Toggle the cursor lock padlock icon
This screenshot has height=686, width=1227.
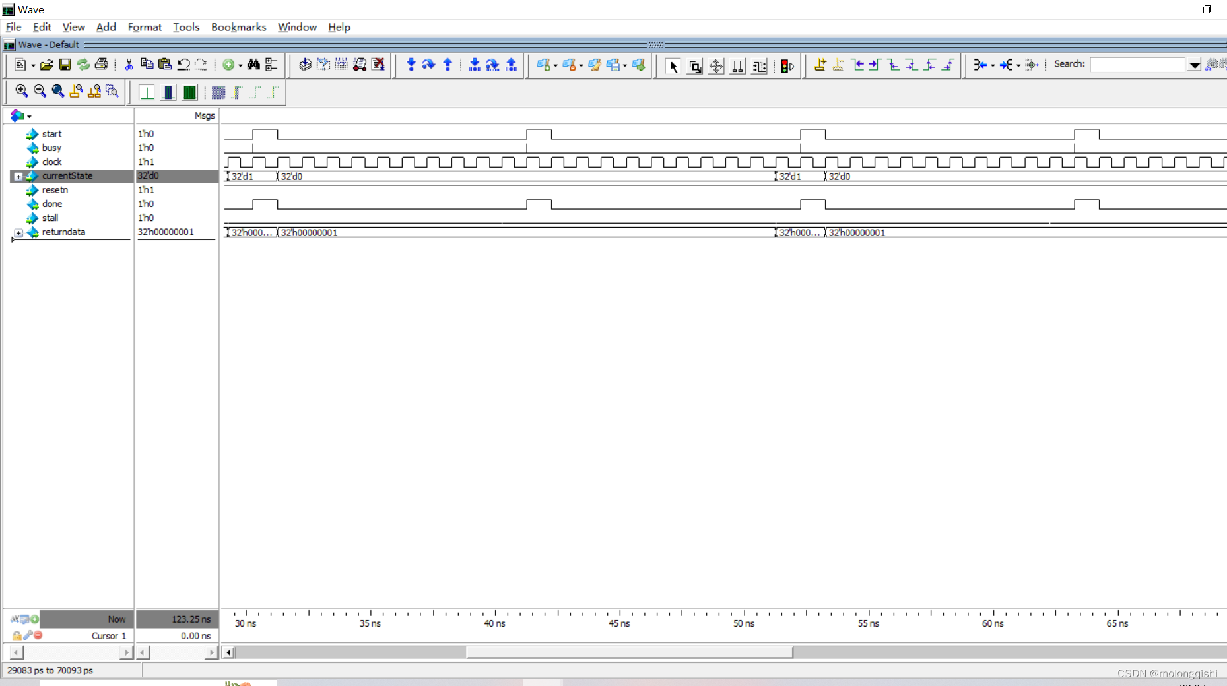click(x=17, y=636)
